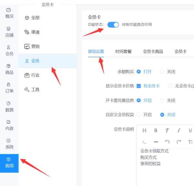Image resolution: width=194 pixels, height=186 pixels.
Task: Set 余额购买 to 打开
Action: [x=144, y=72]
